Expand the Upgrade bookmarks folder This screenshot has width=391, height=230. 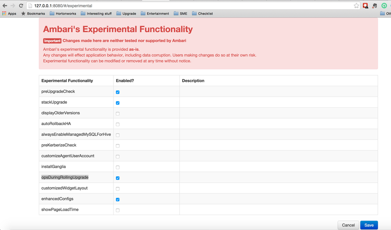click(x=126, y=14)
